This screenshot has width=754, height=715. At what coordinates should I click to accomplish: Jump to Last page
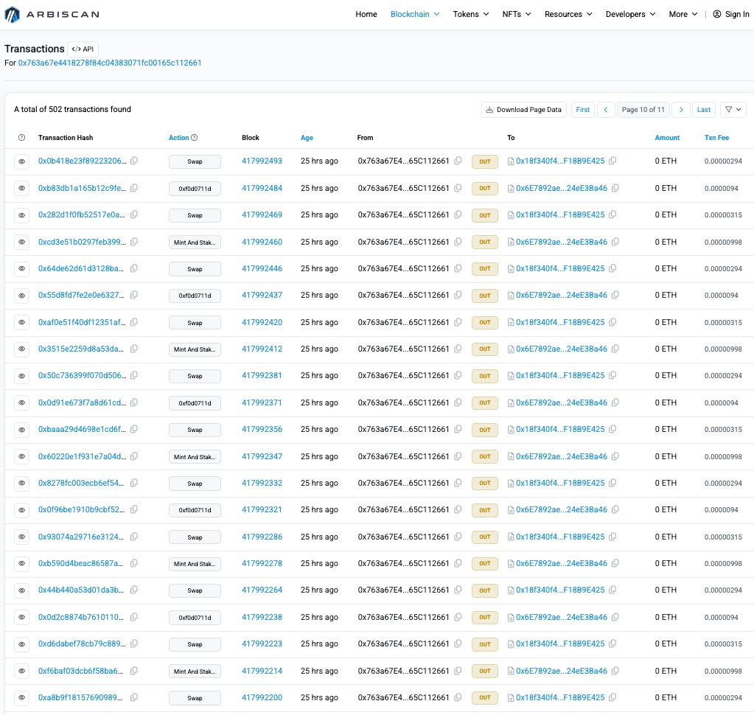(x=703, y=110)
